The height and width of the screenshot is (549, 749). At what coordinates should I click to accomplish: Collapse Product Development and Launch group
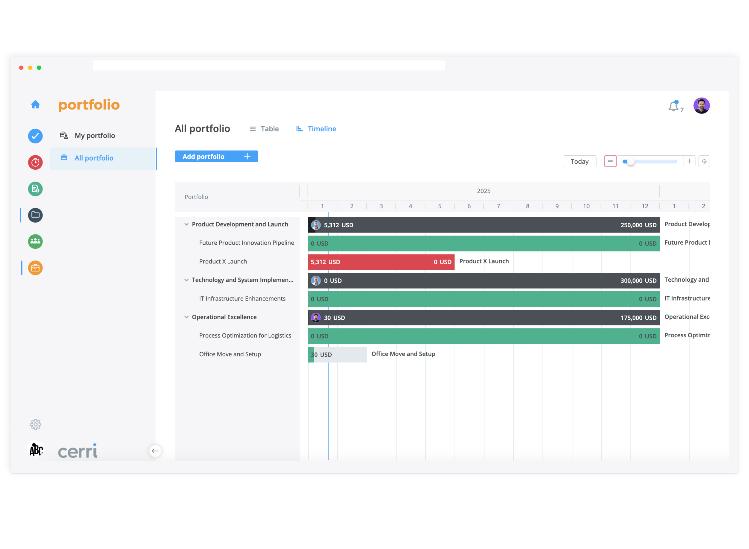click(187, 225)
